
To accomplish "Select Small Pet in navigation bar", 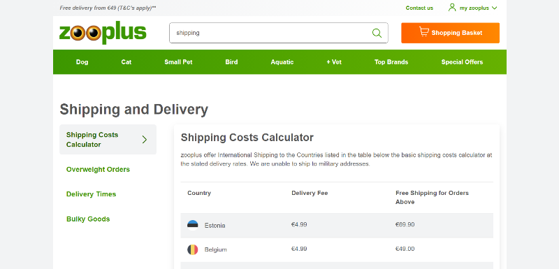I will pos(178,62).
